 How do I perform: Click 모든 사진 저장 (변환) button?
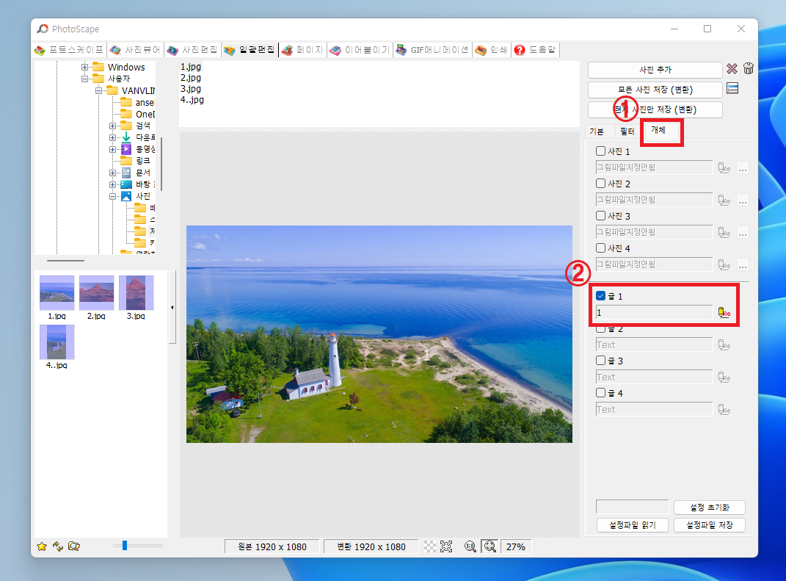[655, 90]
